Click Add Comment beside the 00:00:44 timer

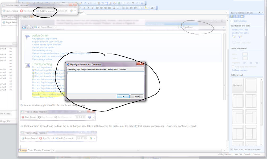coord(45,11)
